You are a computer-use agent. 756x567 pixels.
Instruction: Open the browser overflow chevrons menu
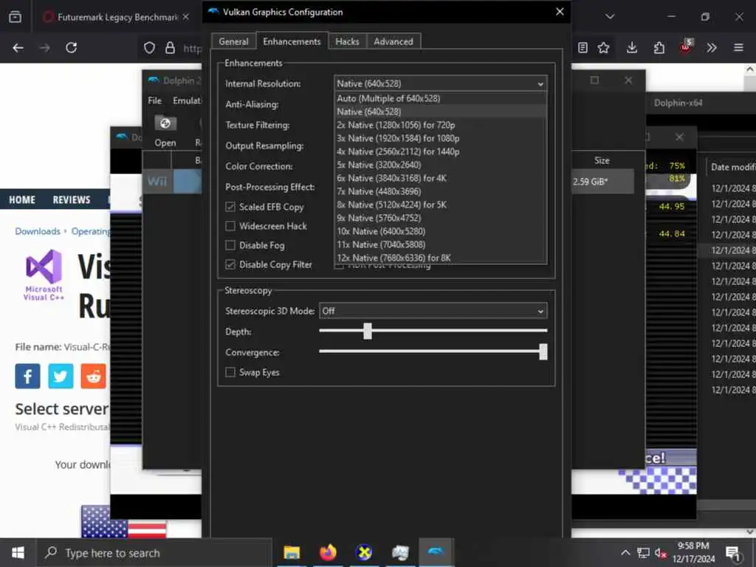[x=712, y=48]
